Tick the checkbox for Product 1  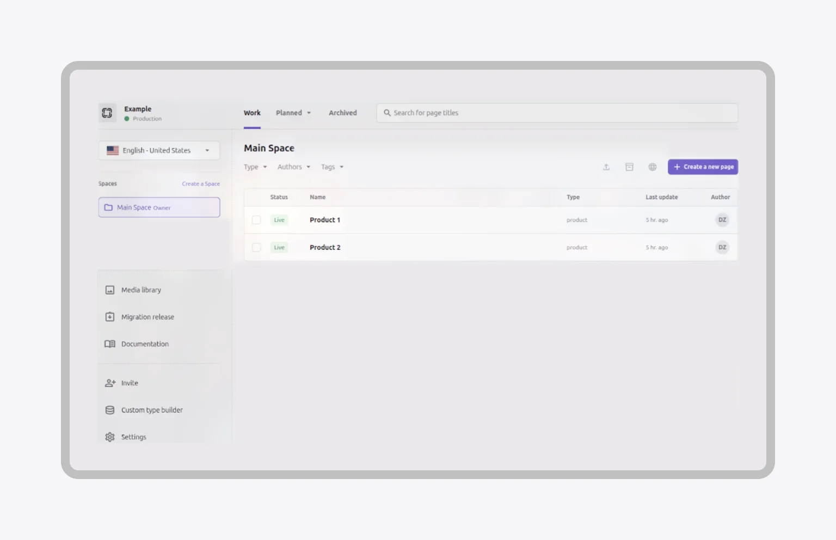[256, 220]
